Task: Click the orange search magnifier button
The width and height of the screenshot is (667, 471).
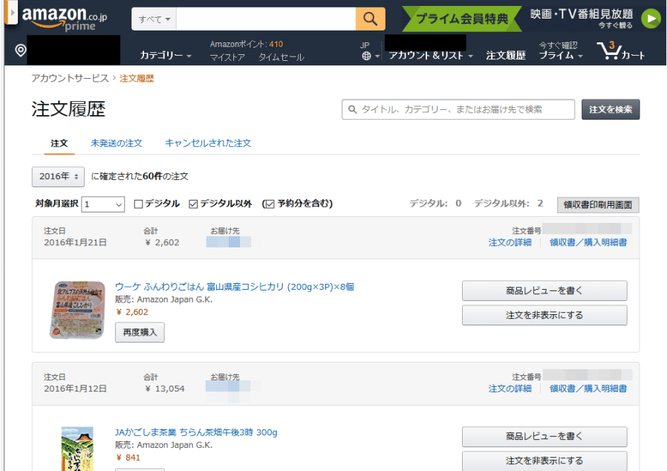Action: 370,19
